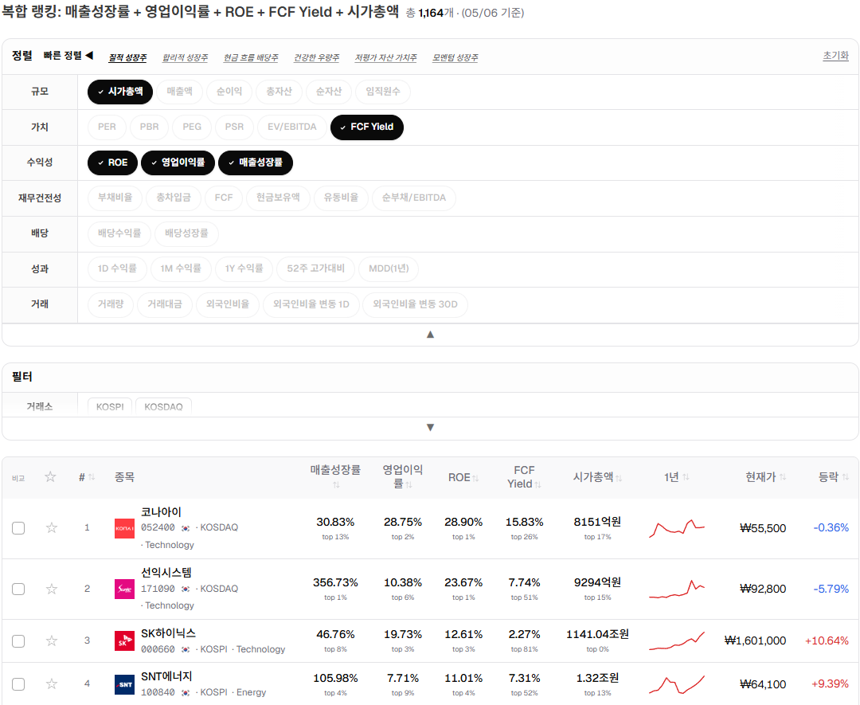
Task: Add MDD(1년) to the ranking
Action: tap(389, 268)
